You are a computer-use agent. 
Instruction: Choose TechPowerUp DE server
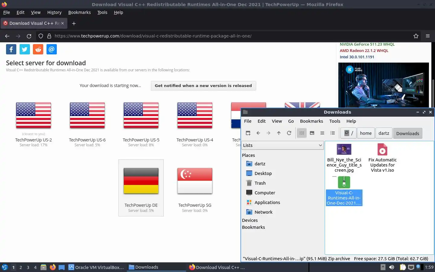(x=141, y=188)
